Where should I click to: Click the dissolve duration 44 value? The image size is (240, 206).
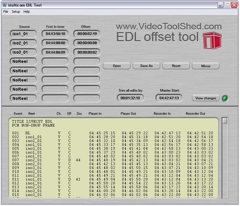78,160
